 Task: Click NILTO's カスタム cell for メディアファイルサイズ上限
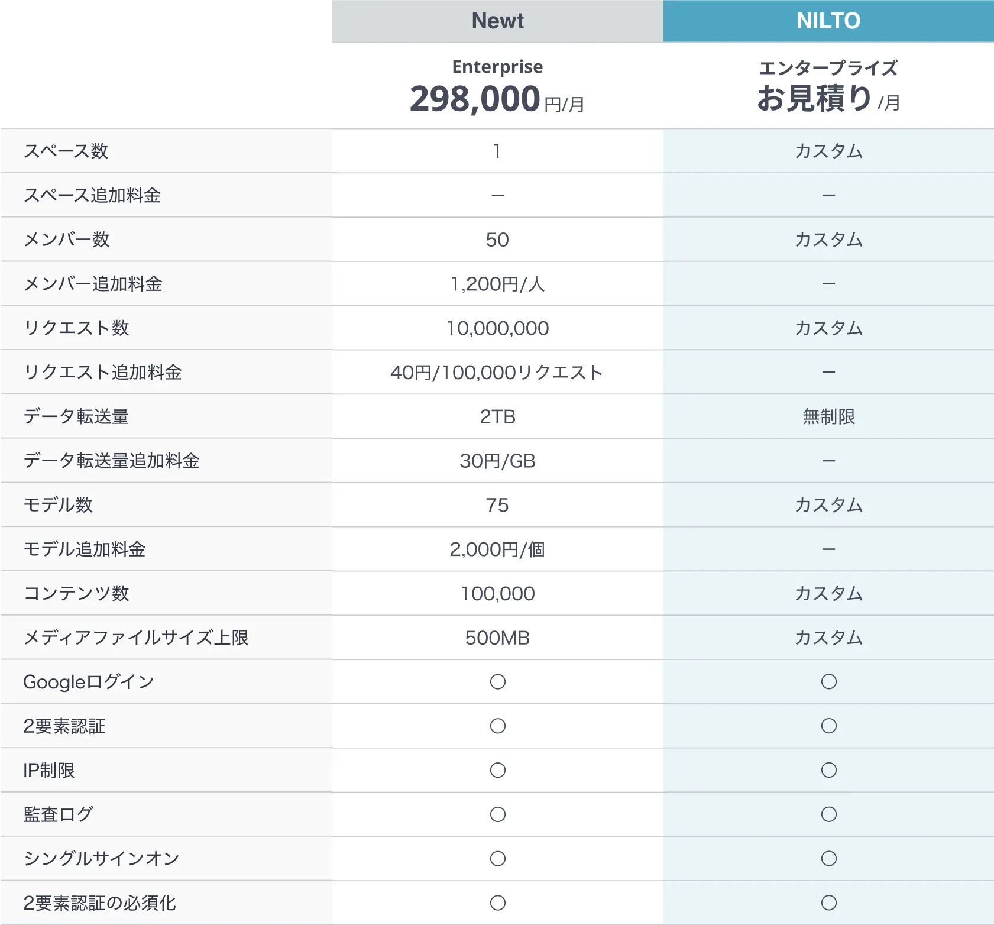828,638
